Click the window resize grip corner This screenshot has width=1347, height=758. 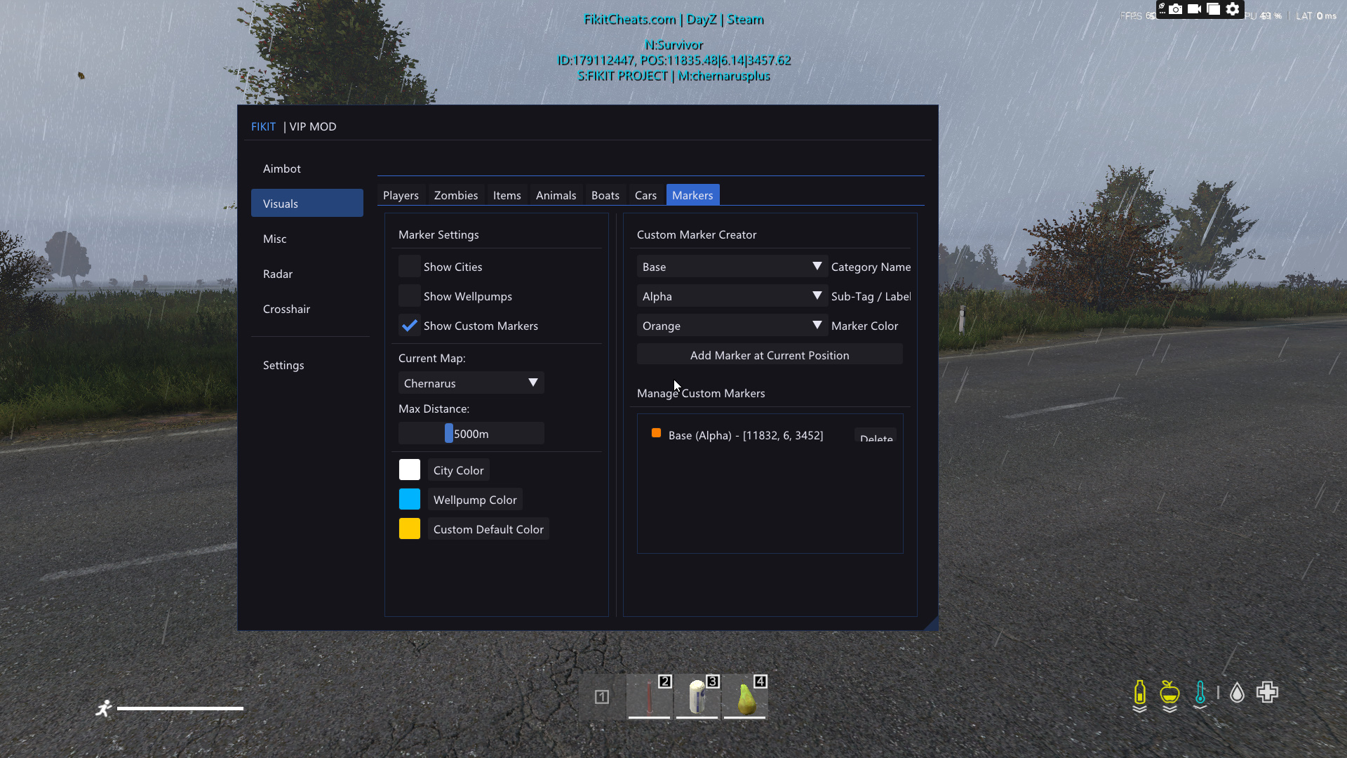(931, 623)
